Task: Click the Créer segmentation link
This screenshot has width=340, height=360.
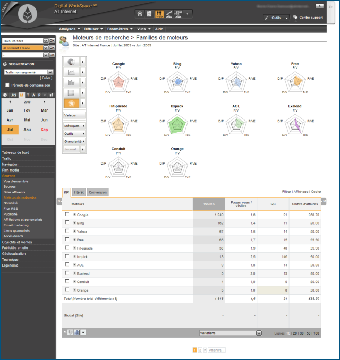Action: click(46, 78)
